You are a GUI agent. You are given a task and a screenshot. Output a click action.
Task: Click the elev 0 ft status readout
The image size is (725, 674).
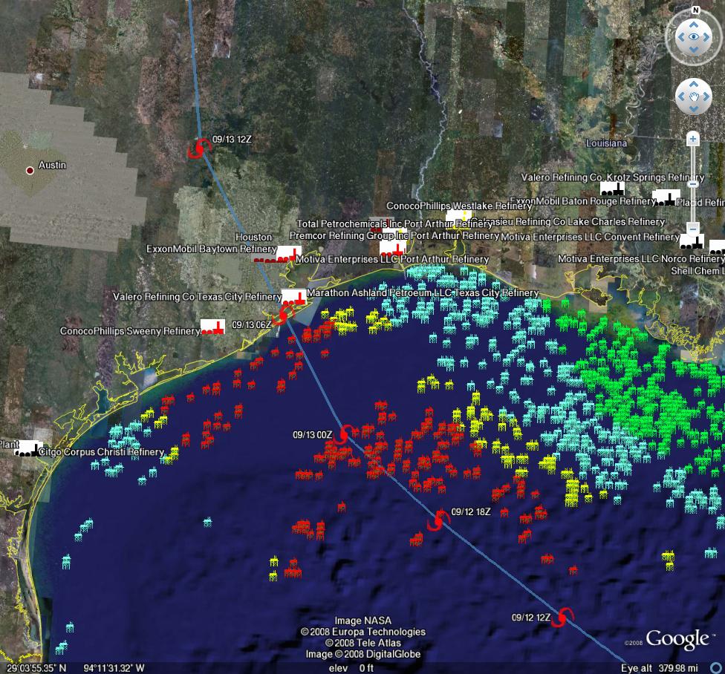click(x=351, y=668)
